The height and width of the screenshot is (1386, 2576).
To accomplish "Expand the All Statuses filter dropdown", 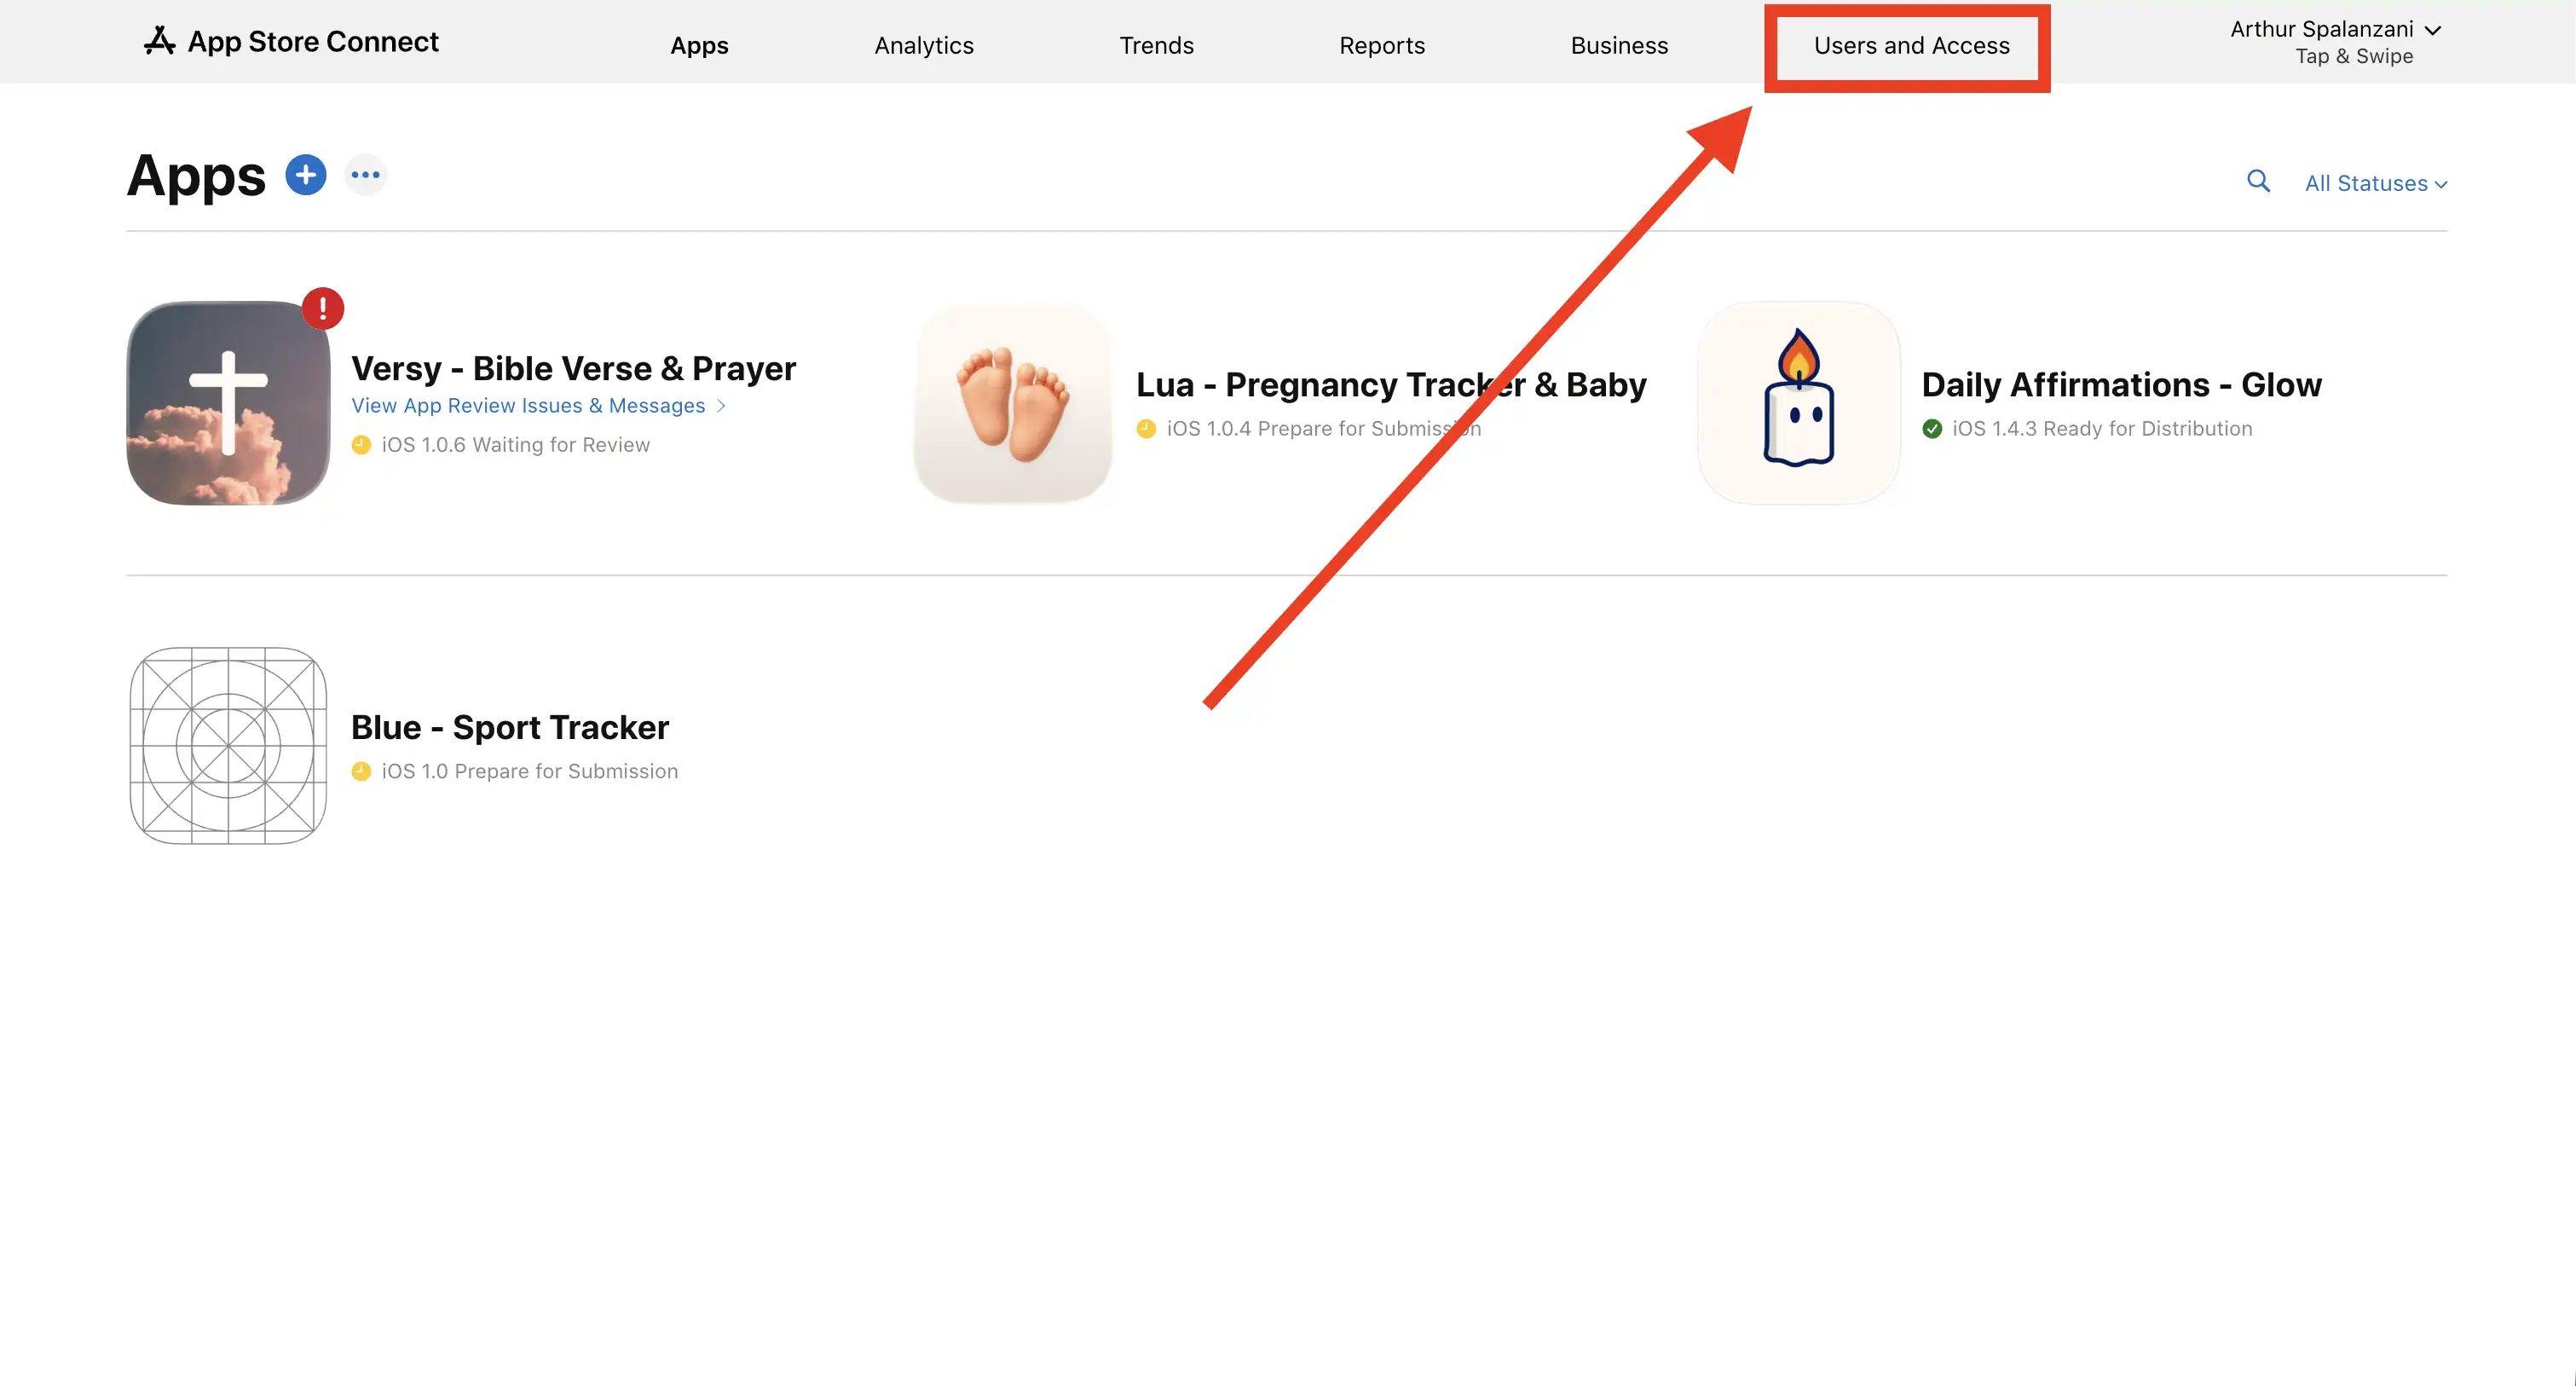I will click(2376, 183).
